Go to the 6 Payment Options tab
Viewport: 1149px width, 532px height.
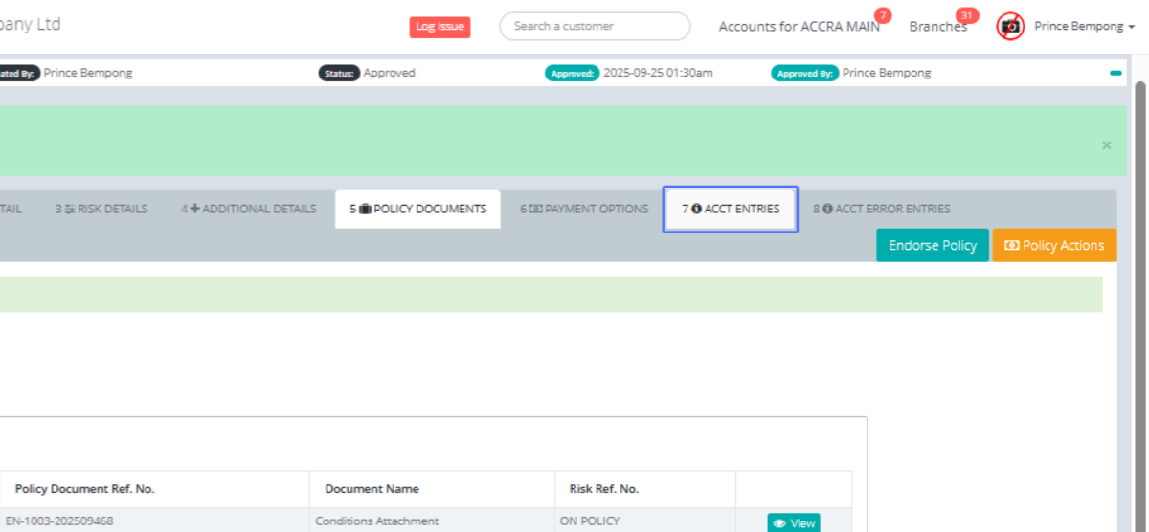[x=584, y=209]
